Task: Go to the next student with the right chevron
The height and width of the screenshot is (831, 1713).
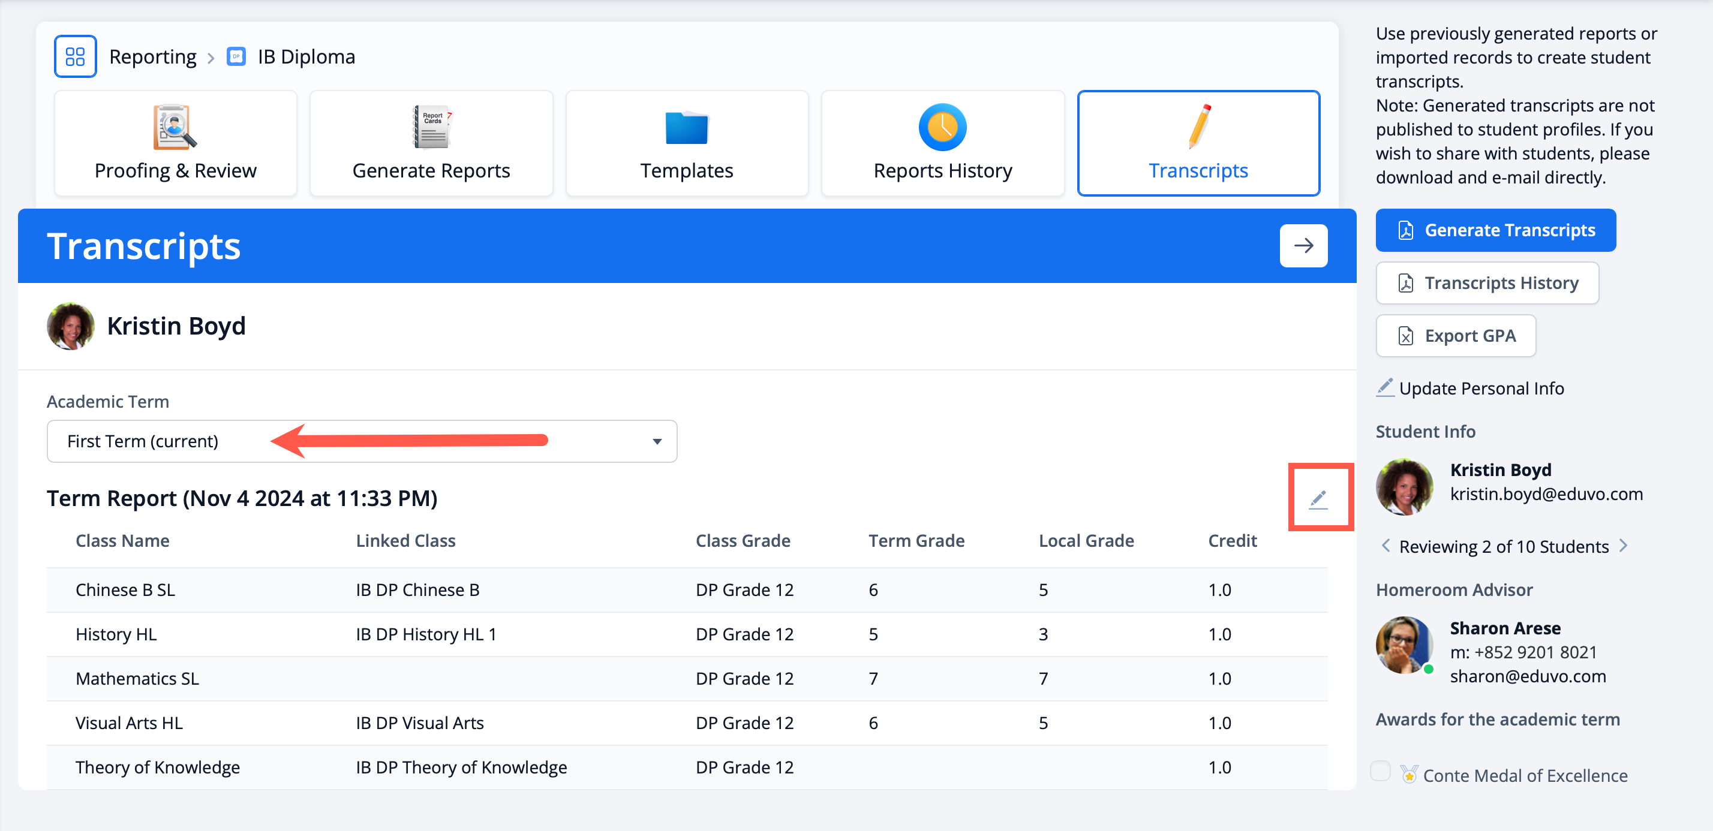Action: click(1624, 546)
